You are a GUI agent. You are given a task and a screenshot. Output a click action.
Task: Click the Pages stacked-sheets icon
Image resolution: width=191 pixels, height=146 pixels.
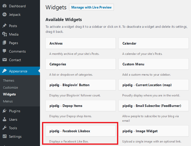pyautogui.click(x=4, y=43)
